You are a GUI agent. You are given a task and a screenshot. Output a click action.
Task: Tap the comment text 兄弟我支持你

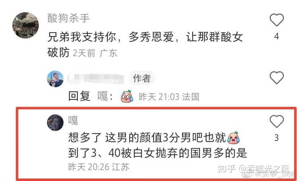tap(82, 37)
